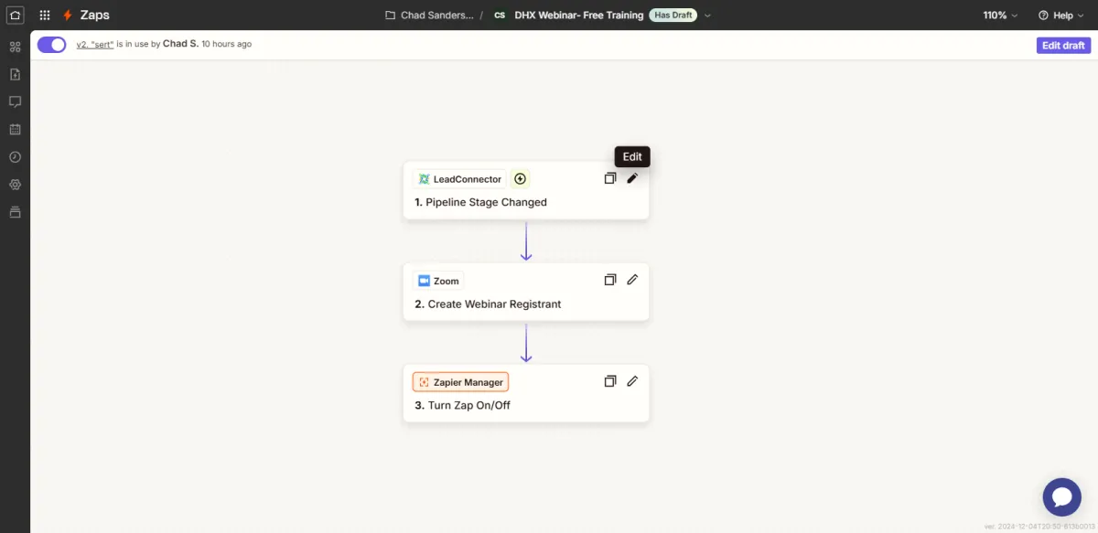The image size is (1098, 533).
Task: Click the Zaps label in the header
Action: tap(94, 16)
